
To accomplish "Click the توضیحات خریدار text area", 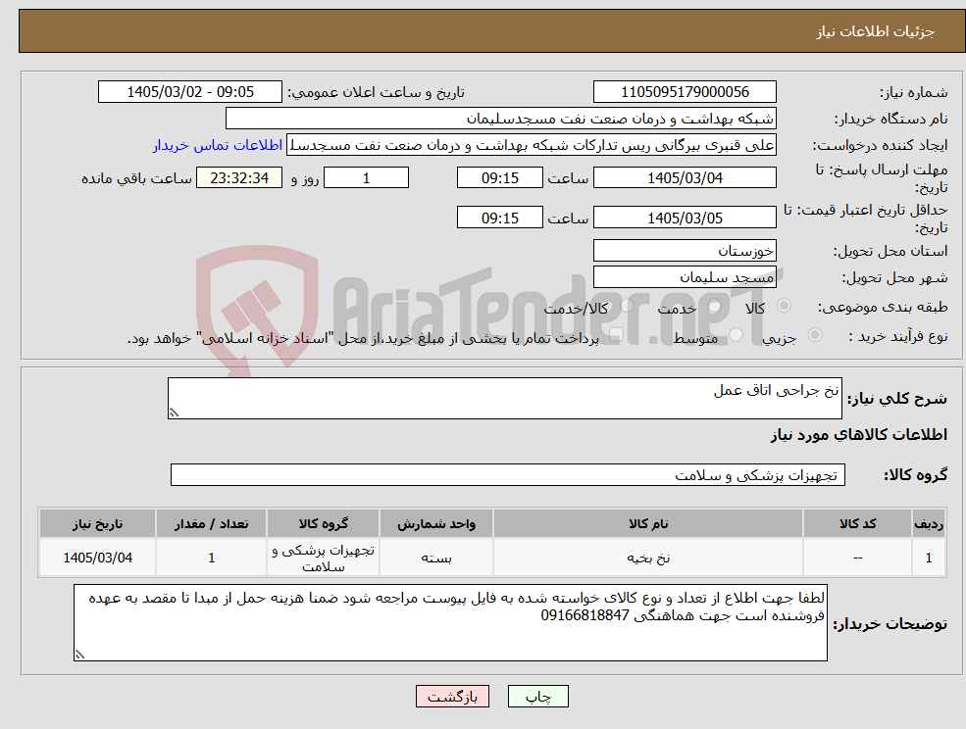I will point(450,622).
